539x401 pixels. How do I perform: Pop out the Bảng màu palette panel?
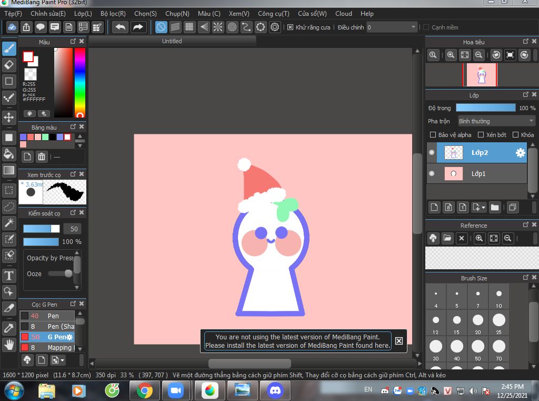click(x=73, y=126)
